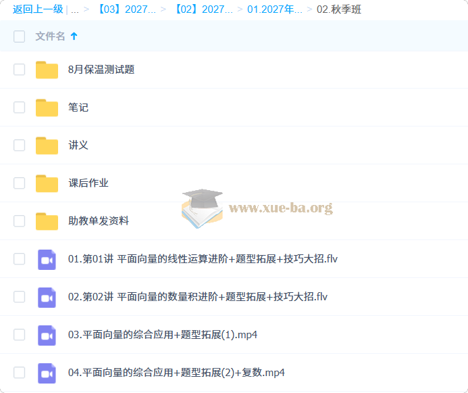Image resolution: width=468 pixels, height=393 pixels.
Task: Click video icon for 04.平面向量 复数 file
Action: point(47,373)
